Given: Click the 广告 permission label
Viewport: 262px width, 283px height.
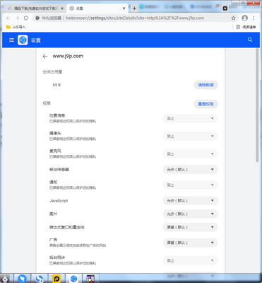Looking at the screenshot, I should point(53,240).
